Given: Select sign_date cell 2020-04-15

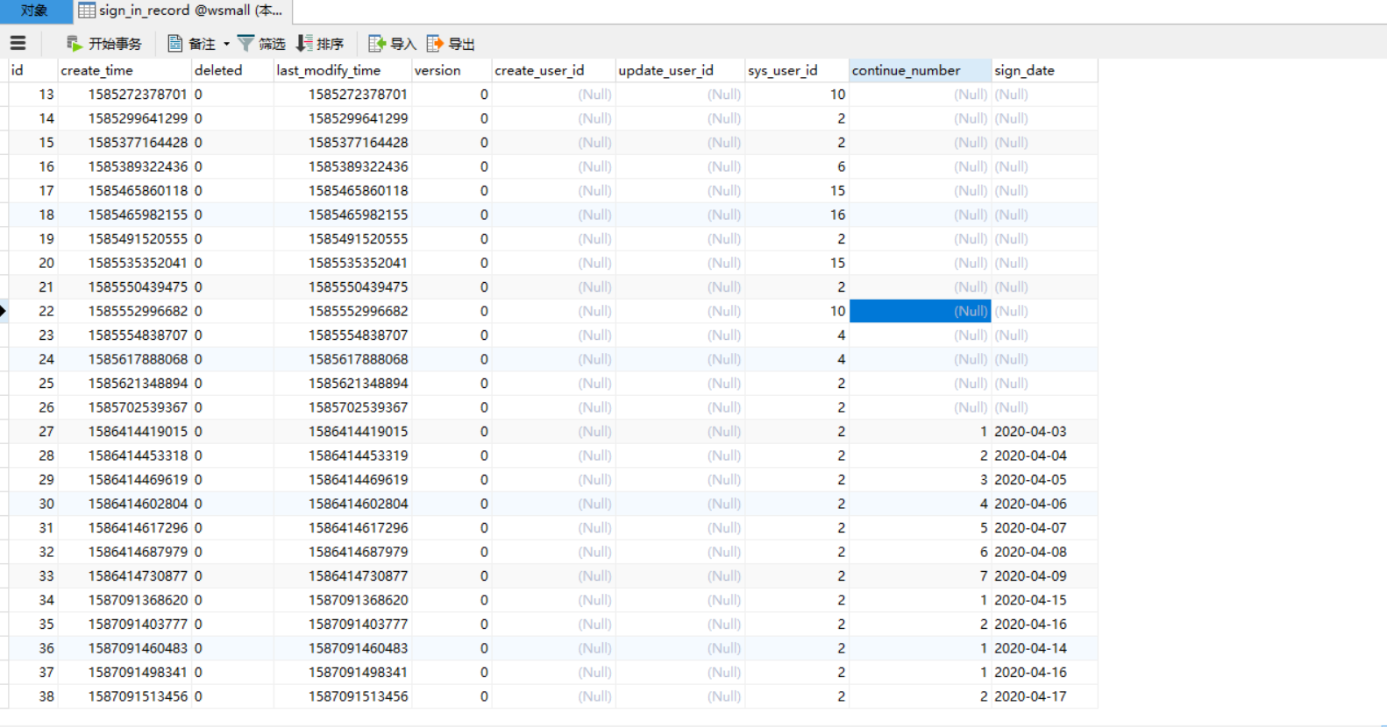Looking at the screenshot, I should [1044, 600].
